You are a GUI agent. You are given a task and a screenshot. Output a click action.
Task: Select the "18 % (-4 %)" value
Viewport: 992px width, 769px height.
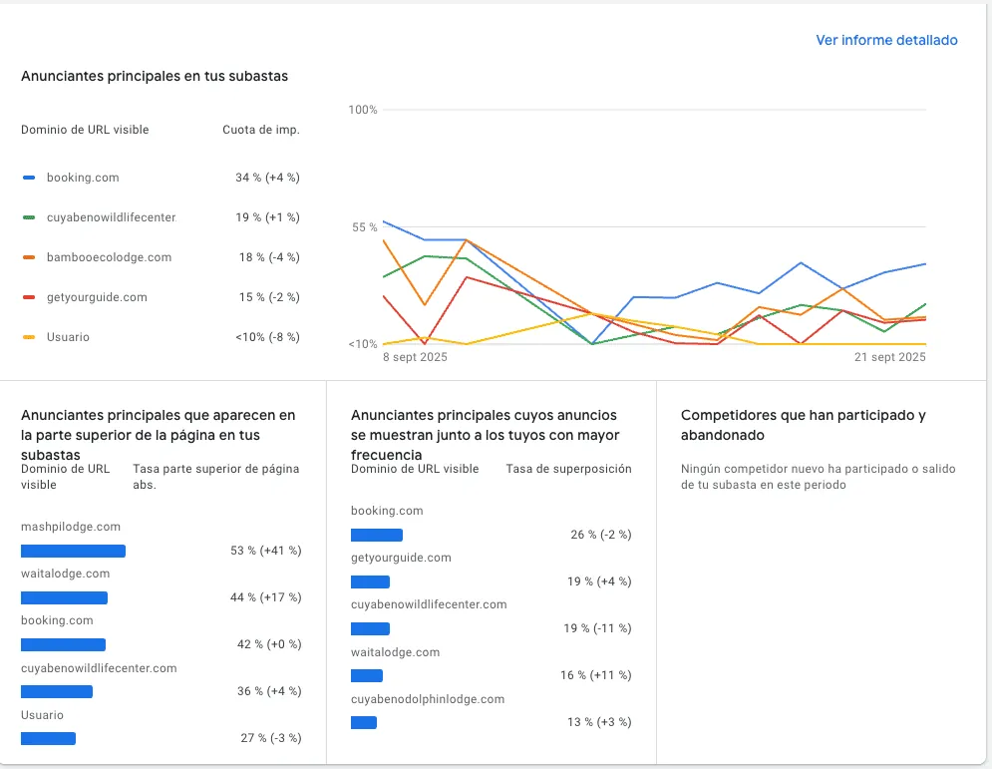pyautogui.click(x=269, y=257)
